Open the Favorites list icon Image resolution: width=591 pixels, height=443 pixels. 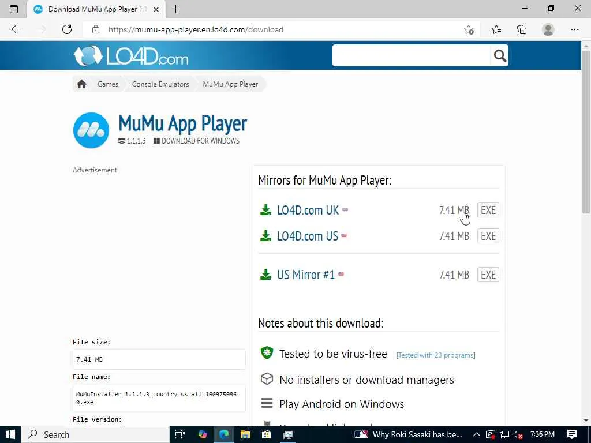pos(496,29)
